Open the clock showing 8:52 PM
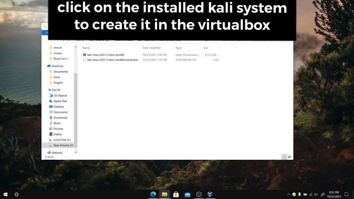Image resolution: width=354 pixels, height=199 pixels. [x=334, y=195]
